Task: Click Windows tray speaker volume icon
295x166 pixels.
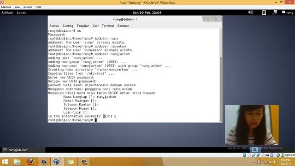Action: (275, 162)
